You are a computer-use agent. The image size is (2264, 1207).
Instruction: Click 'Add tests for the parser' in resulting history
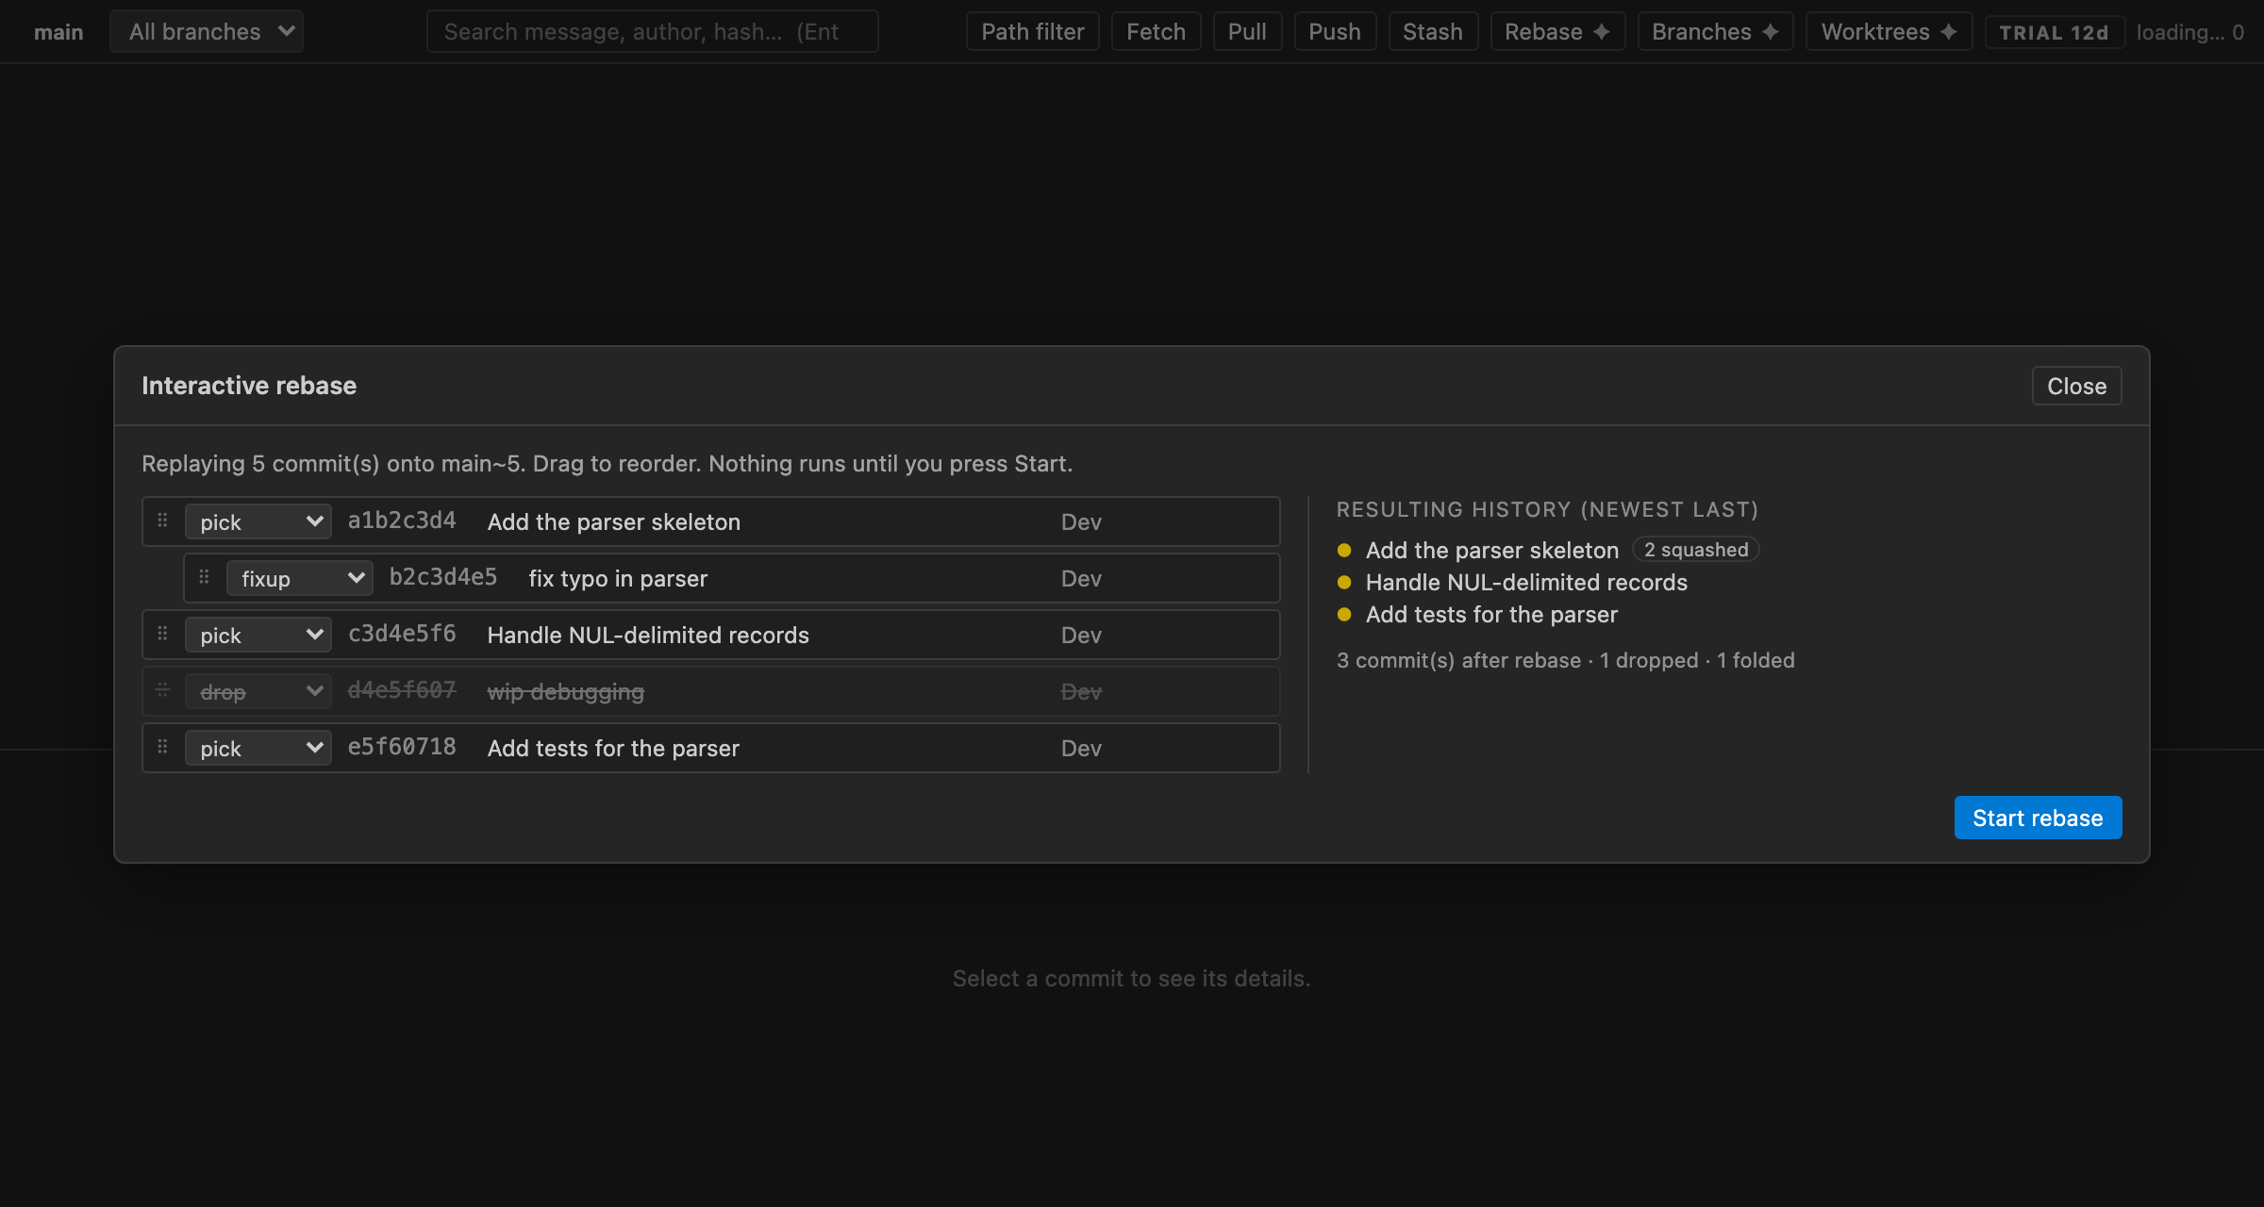pyautogui.click(x=1491, y=614)
